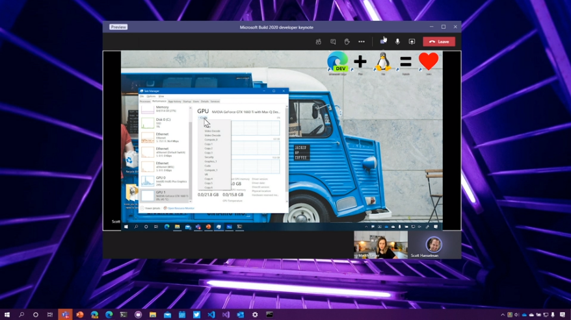Show hidden system tray icons
571x320 pixels.
pos(503,315)
